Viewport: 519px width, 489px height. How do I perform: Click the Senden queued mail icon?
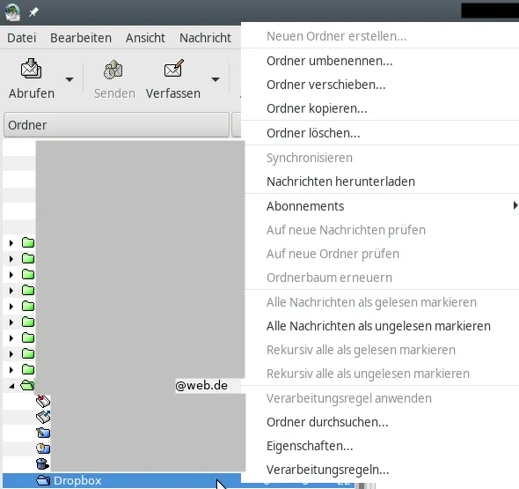tap(113, 70)
